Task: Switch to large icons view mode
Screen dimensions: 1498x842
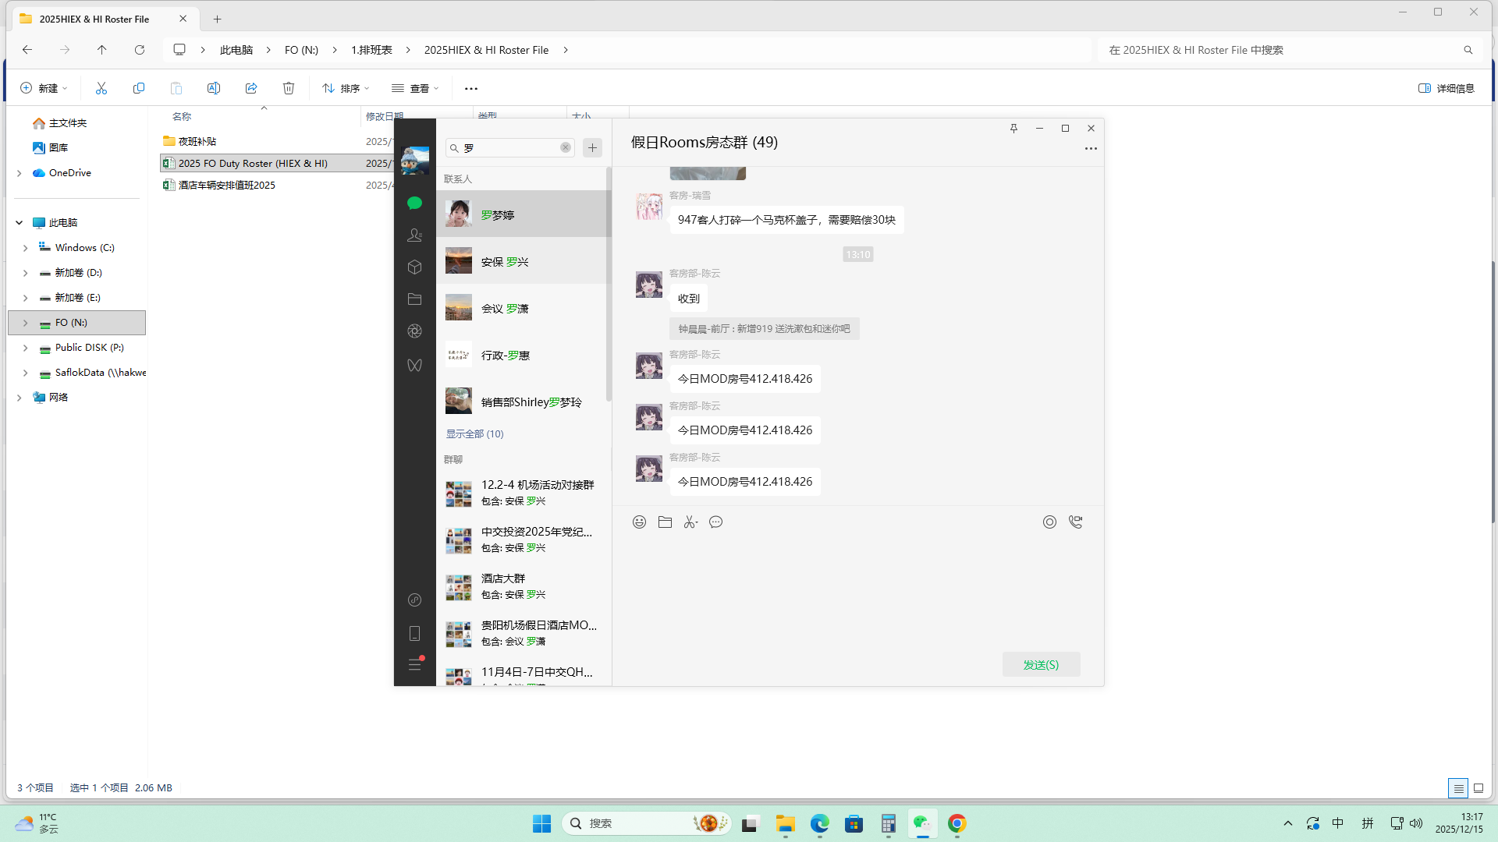Action: click(1478, 788)
